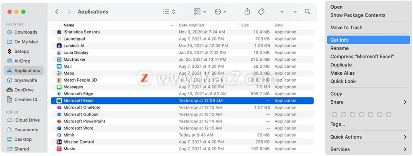Open Desktop in the sidebar
The image size is (413, 156).
(x=19, y=139)
